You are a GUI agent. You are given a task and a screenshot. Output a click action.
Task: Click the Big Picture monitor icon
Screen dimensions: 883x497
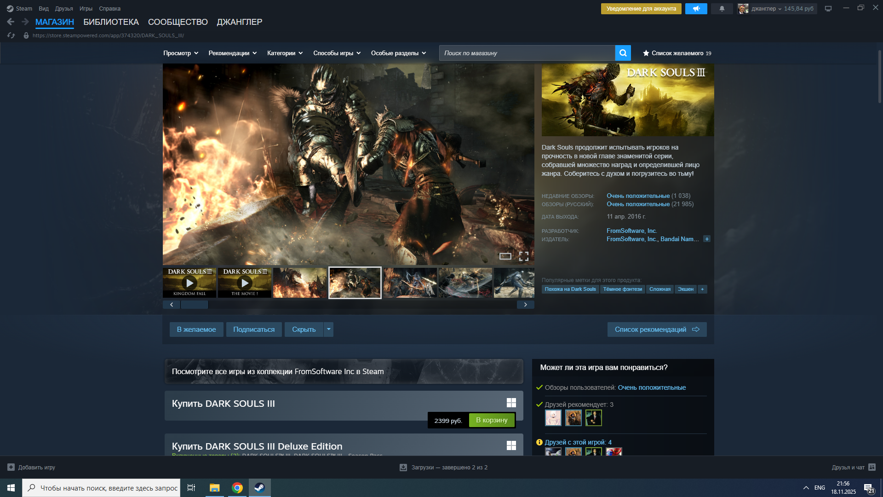pyautogui.click(x=828, y=9)
